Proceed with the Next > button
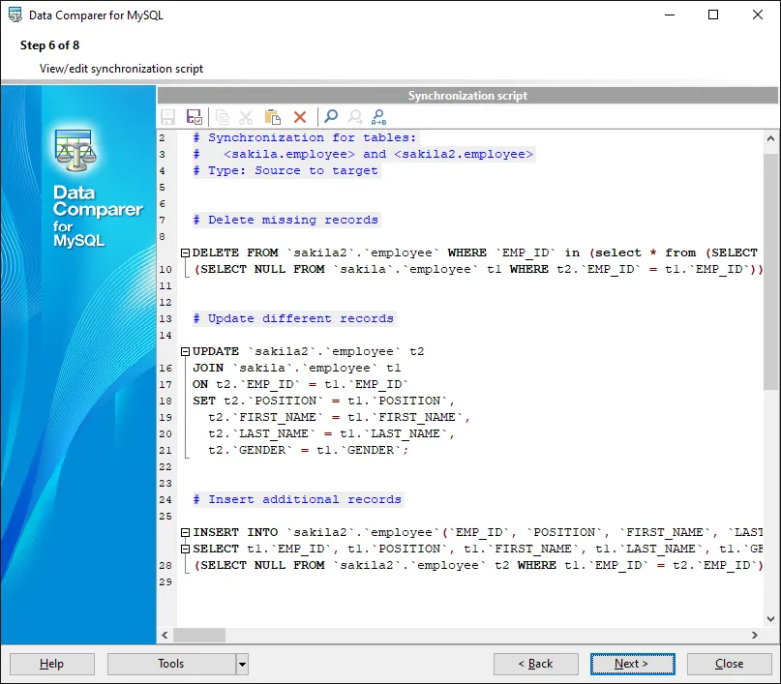 pos(633,664)
